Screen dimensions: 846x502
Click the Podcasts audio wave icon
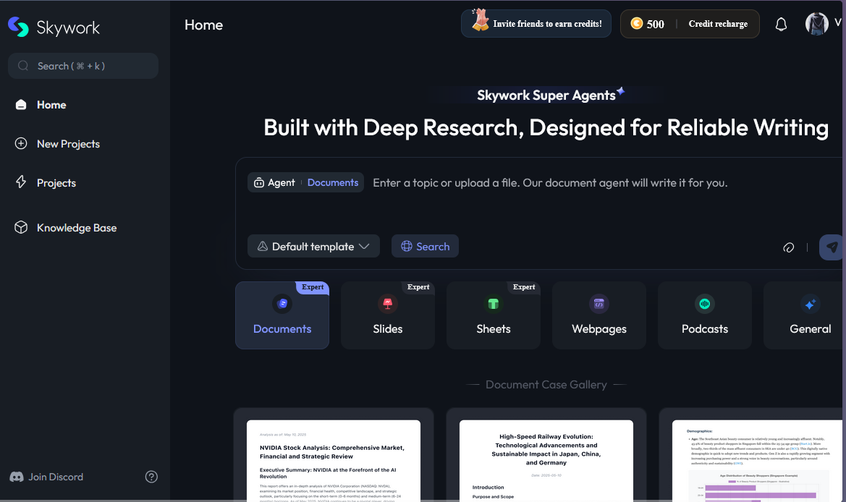tap(705, 304)
